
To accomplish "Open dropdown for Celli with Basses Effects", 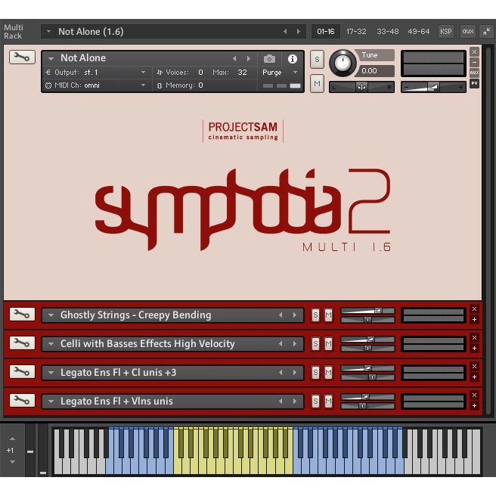I will [x=51, y=344].
